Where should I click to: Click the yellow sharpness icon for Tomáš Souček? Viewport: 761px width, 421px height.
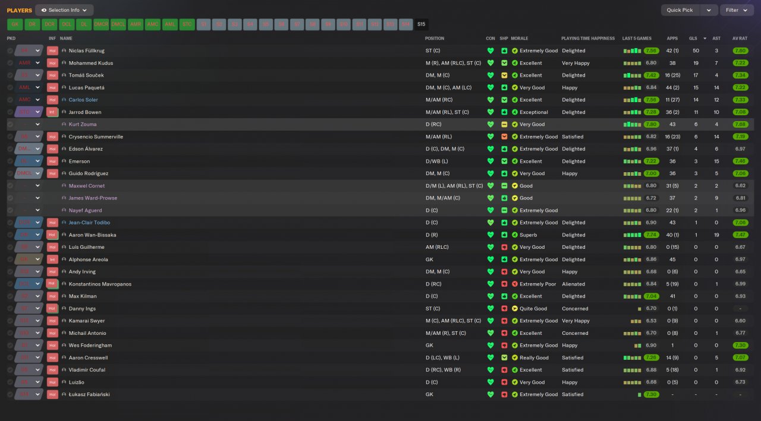tap(504, 75)
